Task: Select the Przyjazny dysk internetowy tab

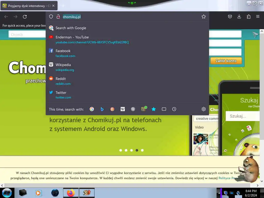Action: [x=29, y=6]
